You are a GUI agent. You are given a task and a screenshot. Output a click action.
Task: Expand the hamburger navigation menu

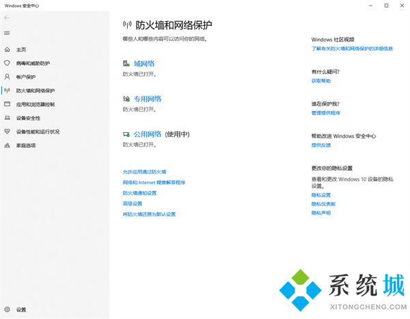click(x=8, y=33)
